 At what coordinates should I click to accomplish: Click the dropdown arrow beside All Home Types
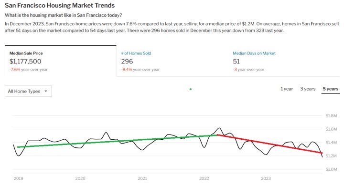(46, 91)
